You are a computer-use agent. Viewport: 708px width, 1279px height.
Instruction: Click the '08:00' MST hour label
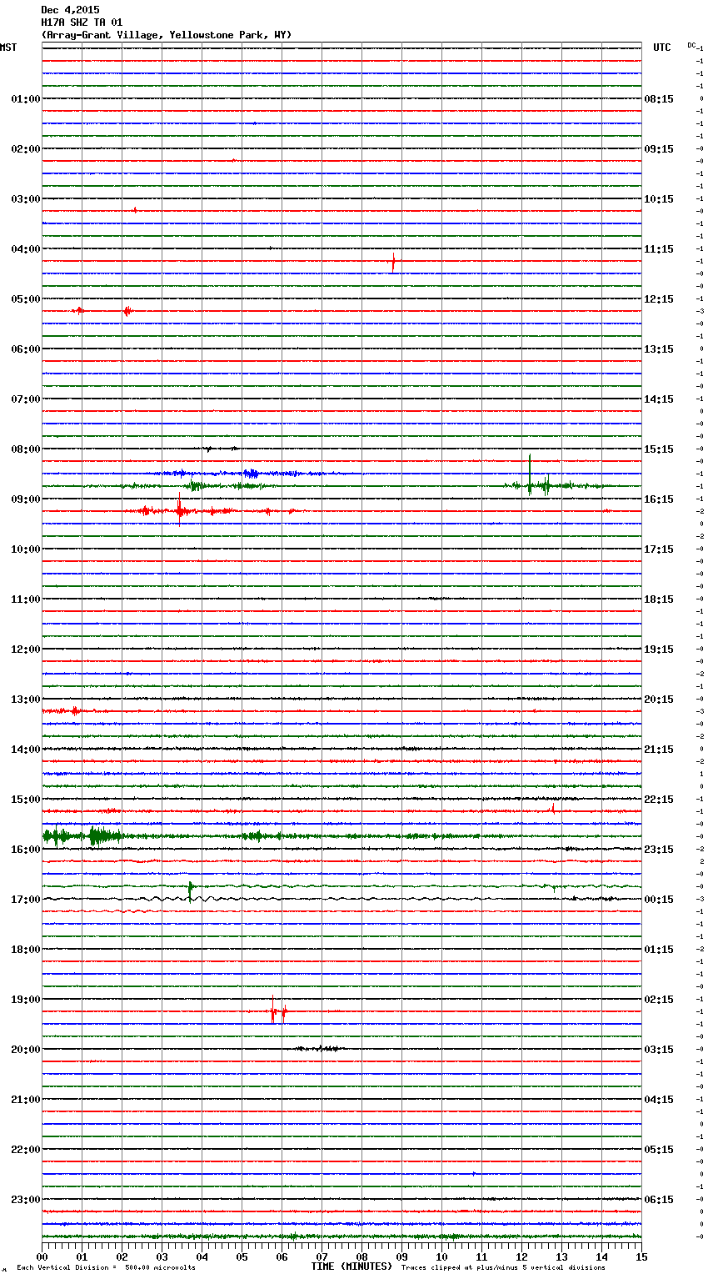(26, 449)
